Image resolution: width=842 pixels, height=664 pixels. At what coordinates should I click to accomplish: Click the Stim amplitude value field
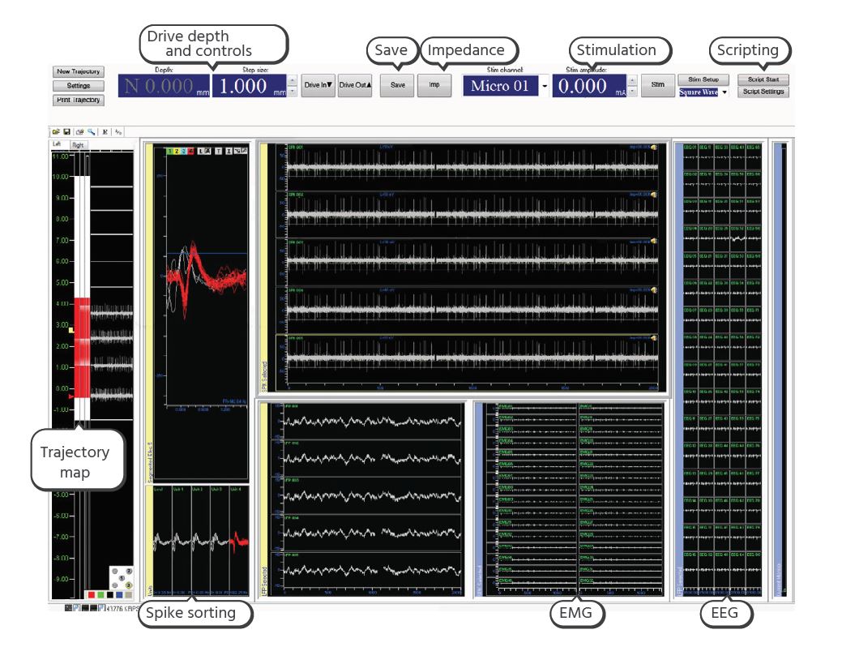[x=588, y=85]
